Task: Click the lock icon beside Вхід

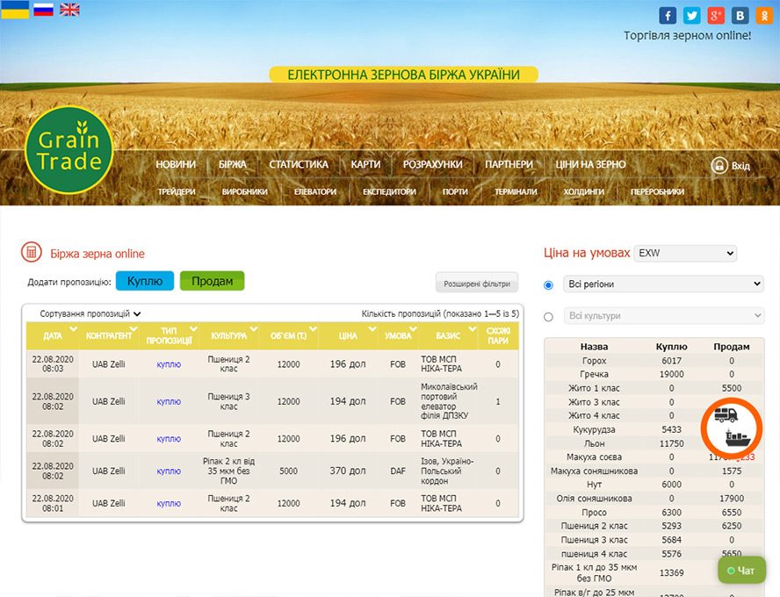Action: [x=719, y=165]
